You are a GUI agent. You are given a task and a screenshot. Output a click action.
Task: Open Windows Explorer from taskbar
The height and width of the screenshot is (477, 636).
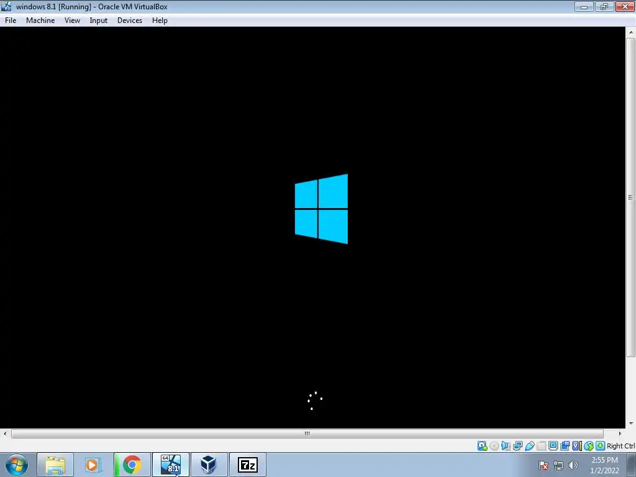click(x=55, y=465)
